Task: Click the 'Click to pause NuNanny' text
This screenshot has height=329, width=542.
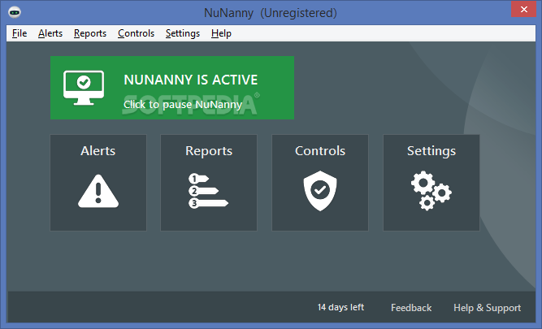Action: point(183,104)
